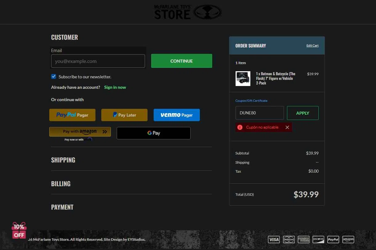Click the large $39.99 total
376x250 pixels.
(306, 194)
